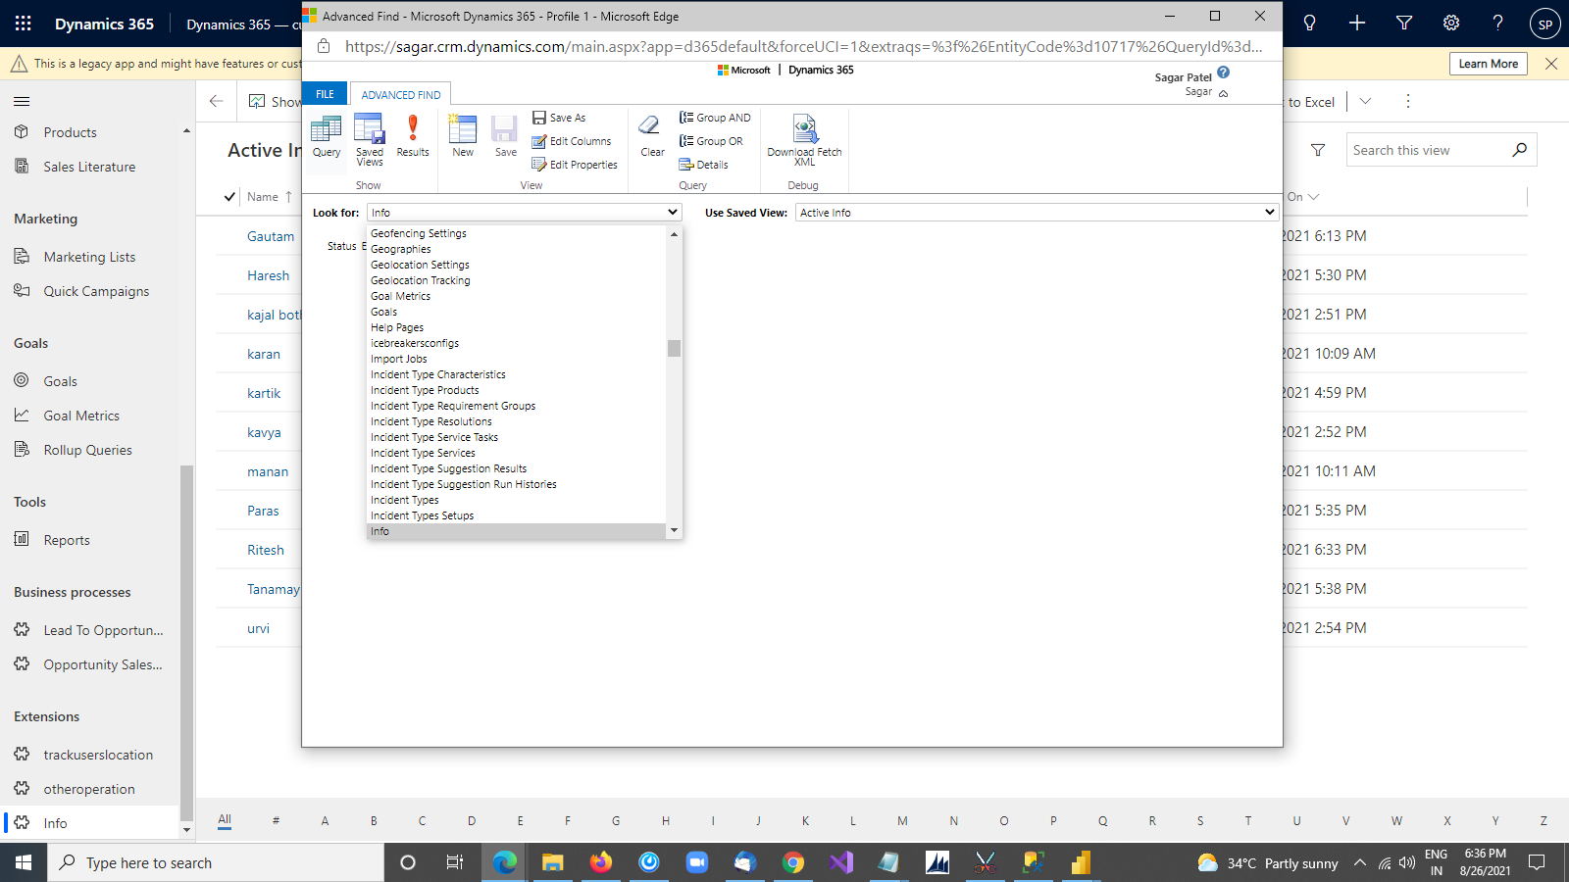Click Group AND in Query group

point(715,118)
